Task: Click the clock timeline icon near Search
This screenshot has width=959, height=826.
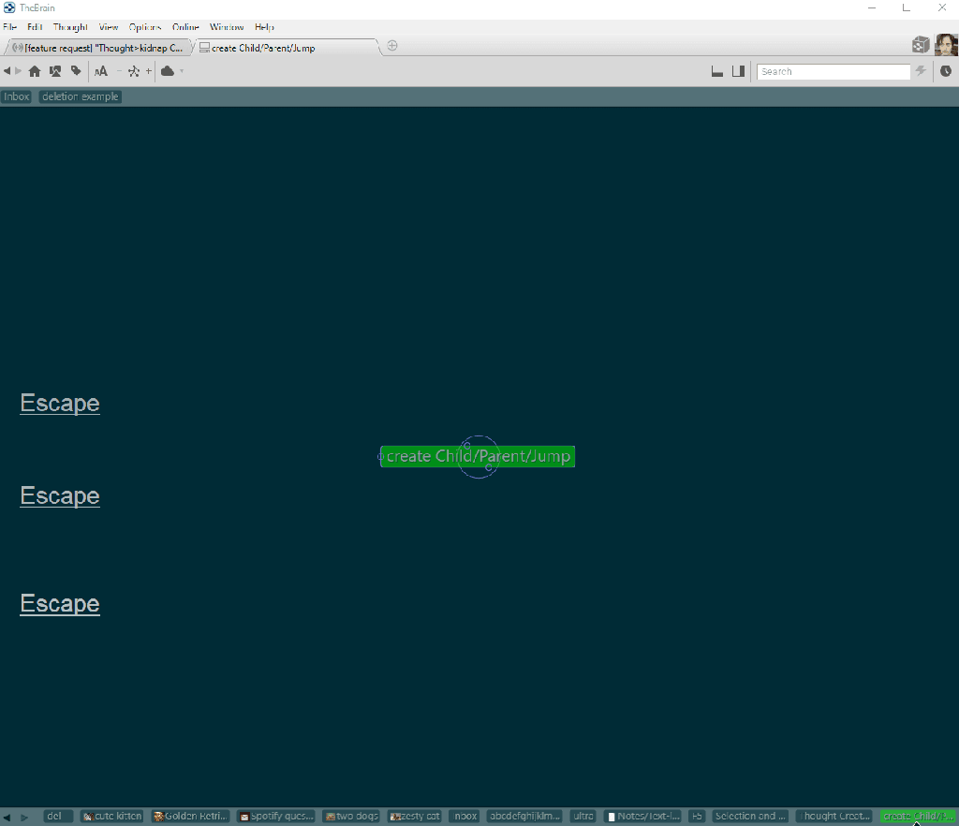Action: (x=946, y=71)
